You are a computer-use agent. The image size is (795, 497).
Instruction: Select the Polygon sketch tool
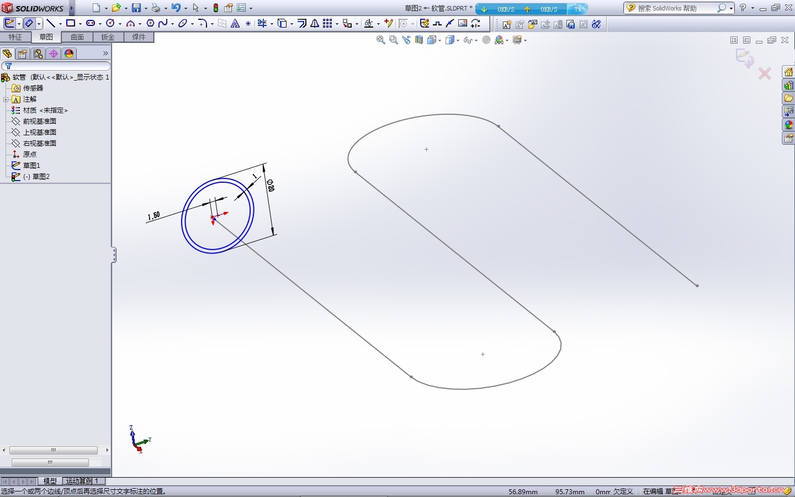click(150, 24)
